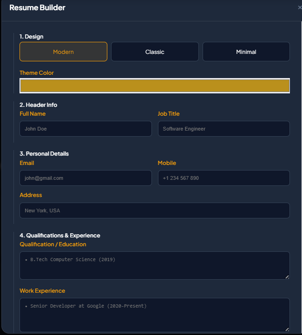Choose the Classic design option
The height and width of the screenshot is (335, 302).
[155, 52]
